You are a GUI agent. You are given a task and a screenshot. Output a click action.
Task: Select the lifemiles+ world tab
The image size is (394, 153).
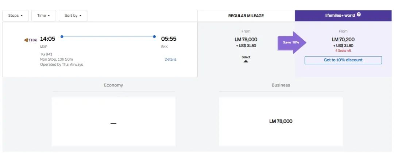(x=340, y=15)
